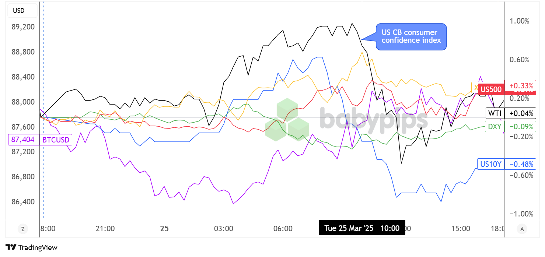
Task: Toggle the A auto-scale button
Action: (x=522, y=229)
